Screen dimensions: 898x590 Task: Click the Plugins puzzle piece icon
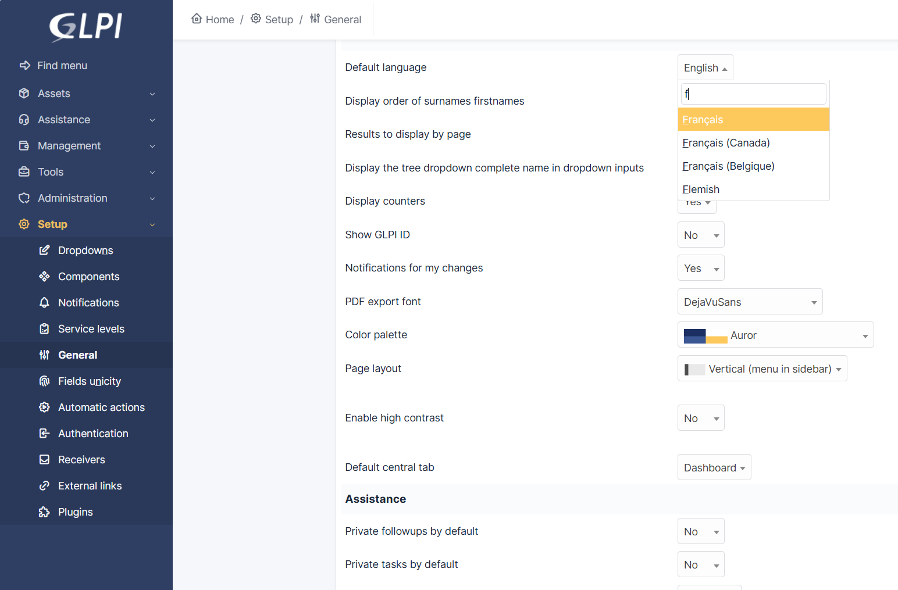[x=44, y=512]
